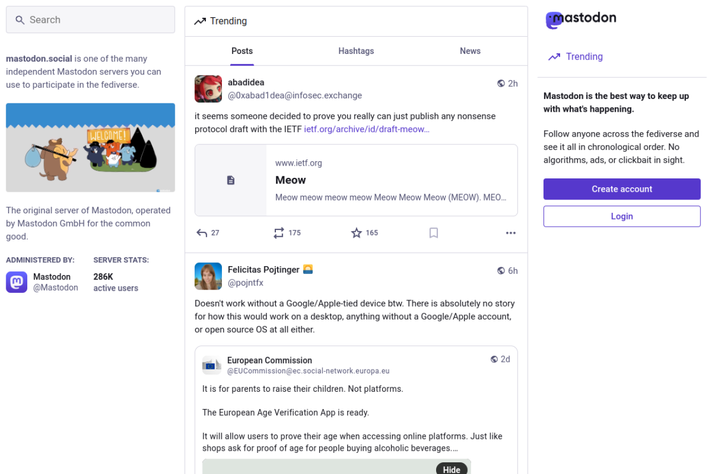Click the reply icon on abadidea's post

tap(202, 233)
